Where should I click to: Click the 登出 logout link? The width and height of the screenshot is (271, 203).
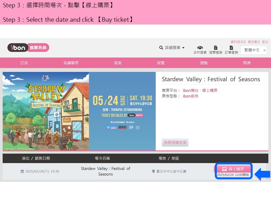265,42
